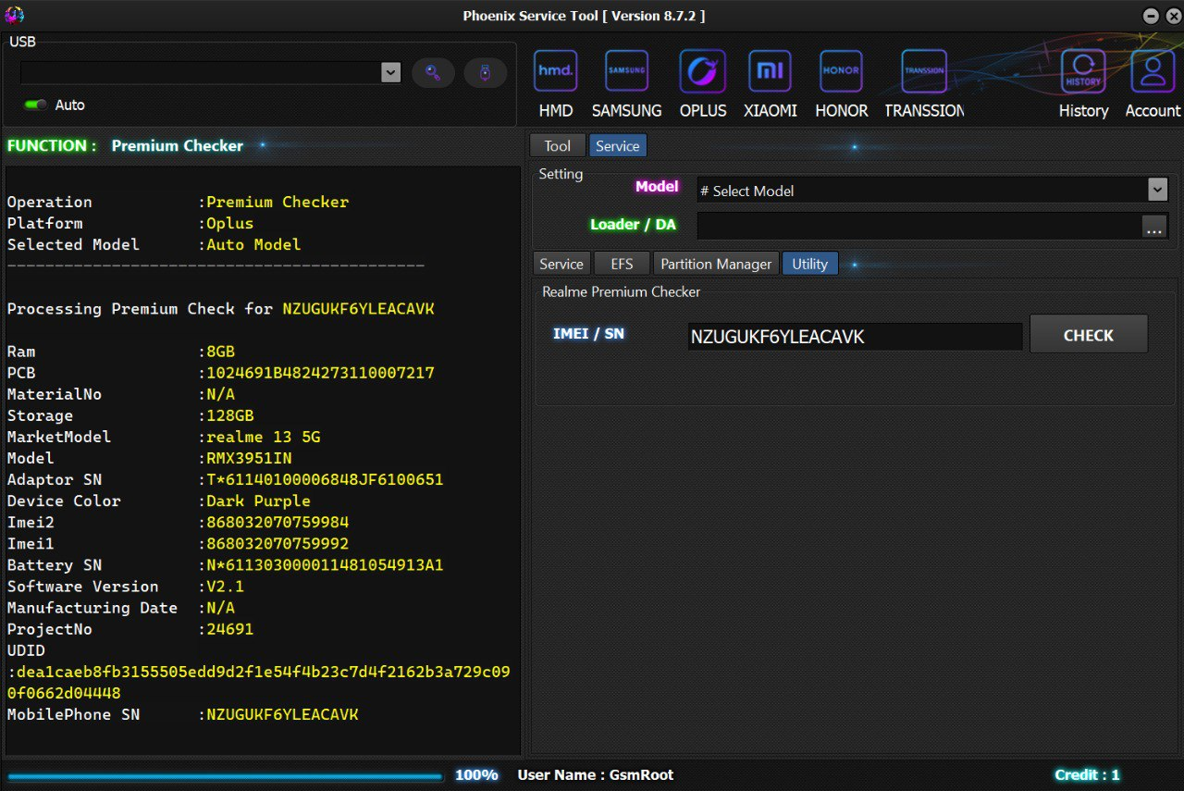Click the Platform value Oplus
Screen dimensions: 1184x791
229,224
